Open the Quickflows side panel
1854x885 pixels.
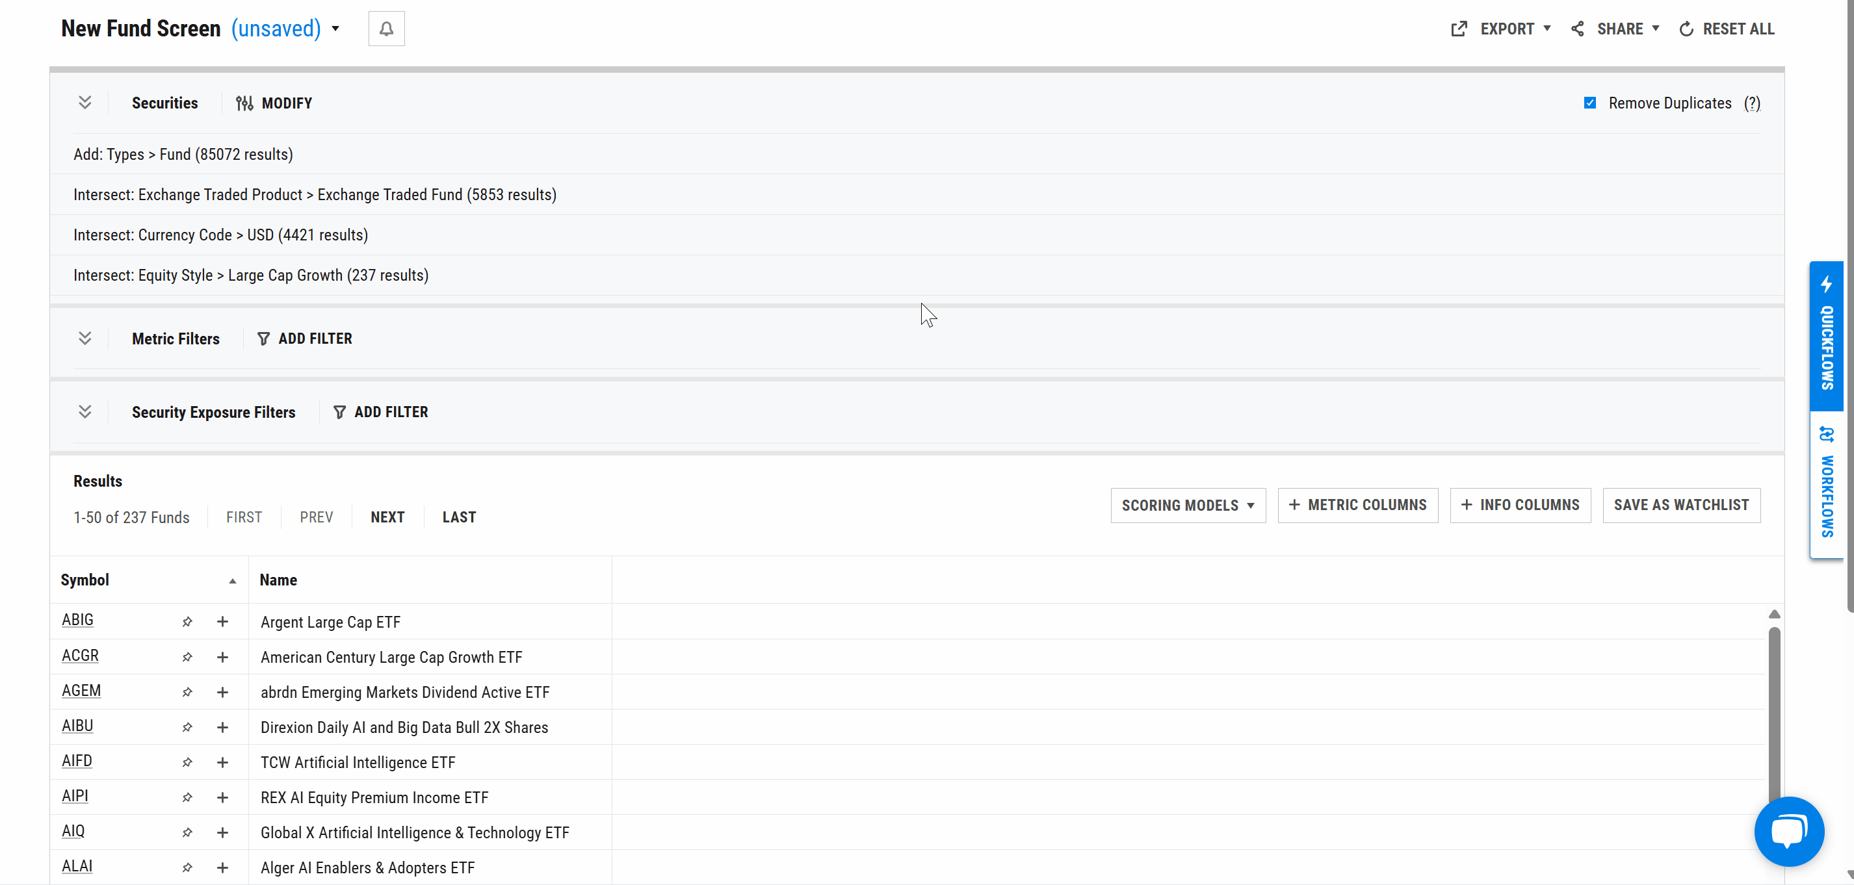(x=1827, y=335)
